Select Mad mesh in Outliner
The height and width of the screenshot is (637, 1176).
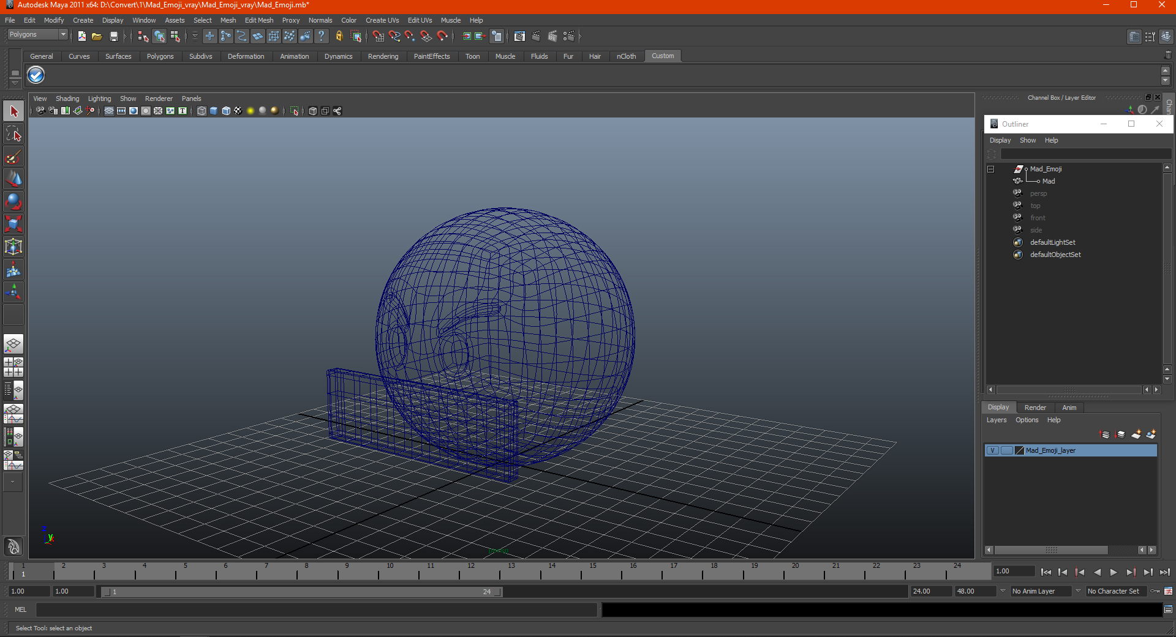point(1048,181)
